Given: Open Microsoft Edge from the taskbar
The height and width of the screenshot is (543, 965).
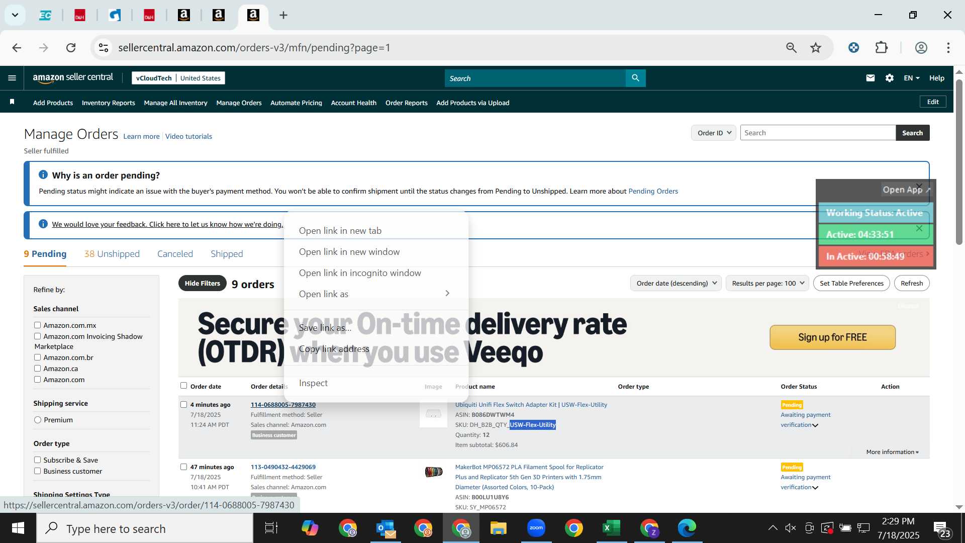Looking at the screenshot, I should pos(687,528).
